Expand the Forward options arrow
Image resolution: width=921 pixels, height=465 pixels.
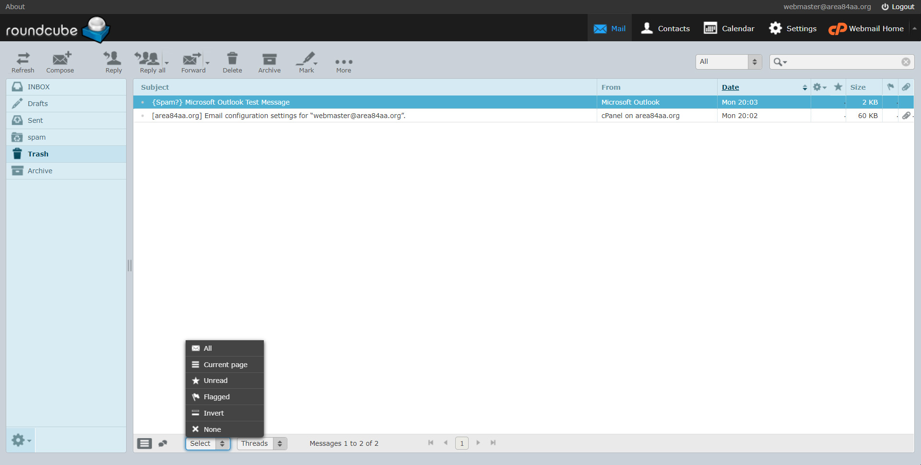point(208,63)
